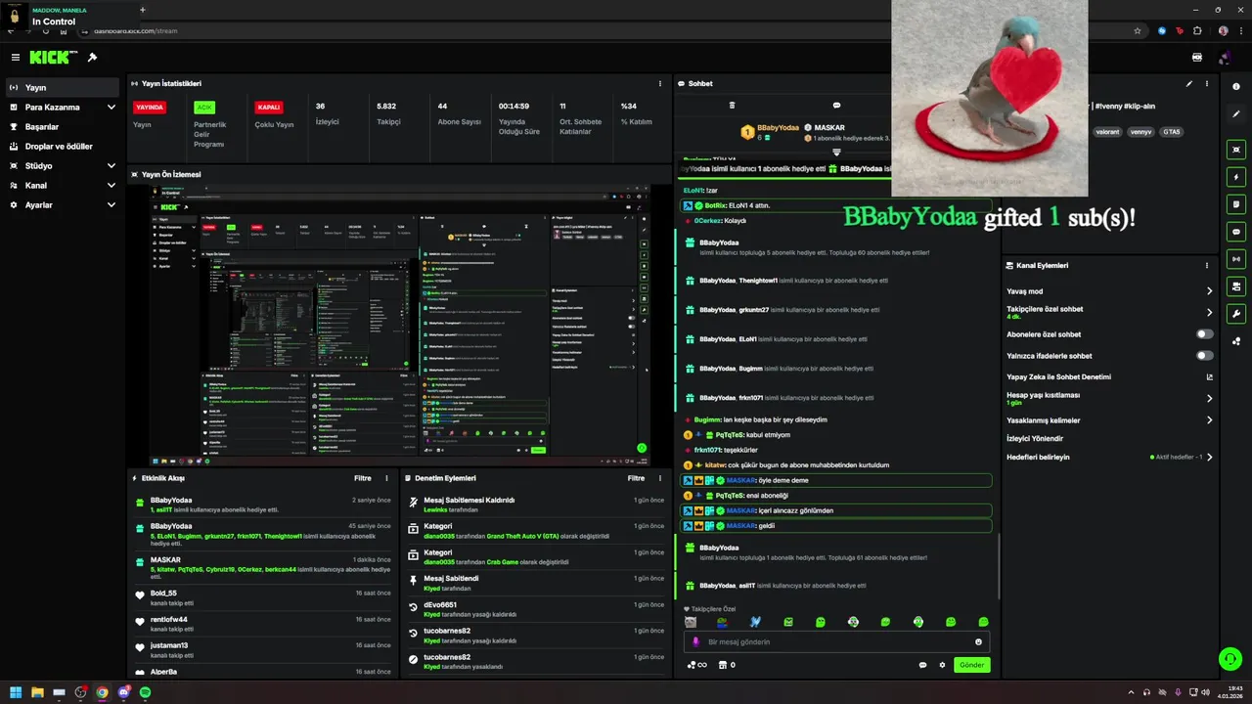Open the green headset support bubble
The width and height of the screenshot is (1252, 704).
point(1230,659)
